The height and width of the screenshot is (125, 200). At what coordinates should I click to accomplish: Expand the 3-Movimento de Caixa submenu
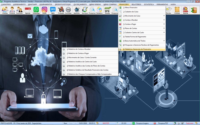142,16
